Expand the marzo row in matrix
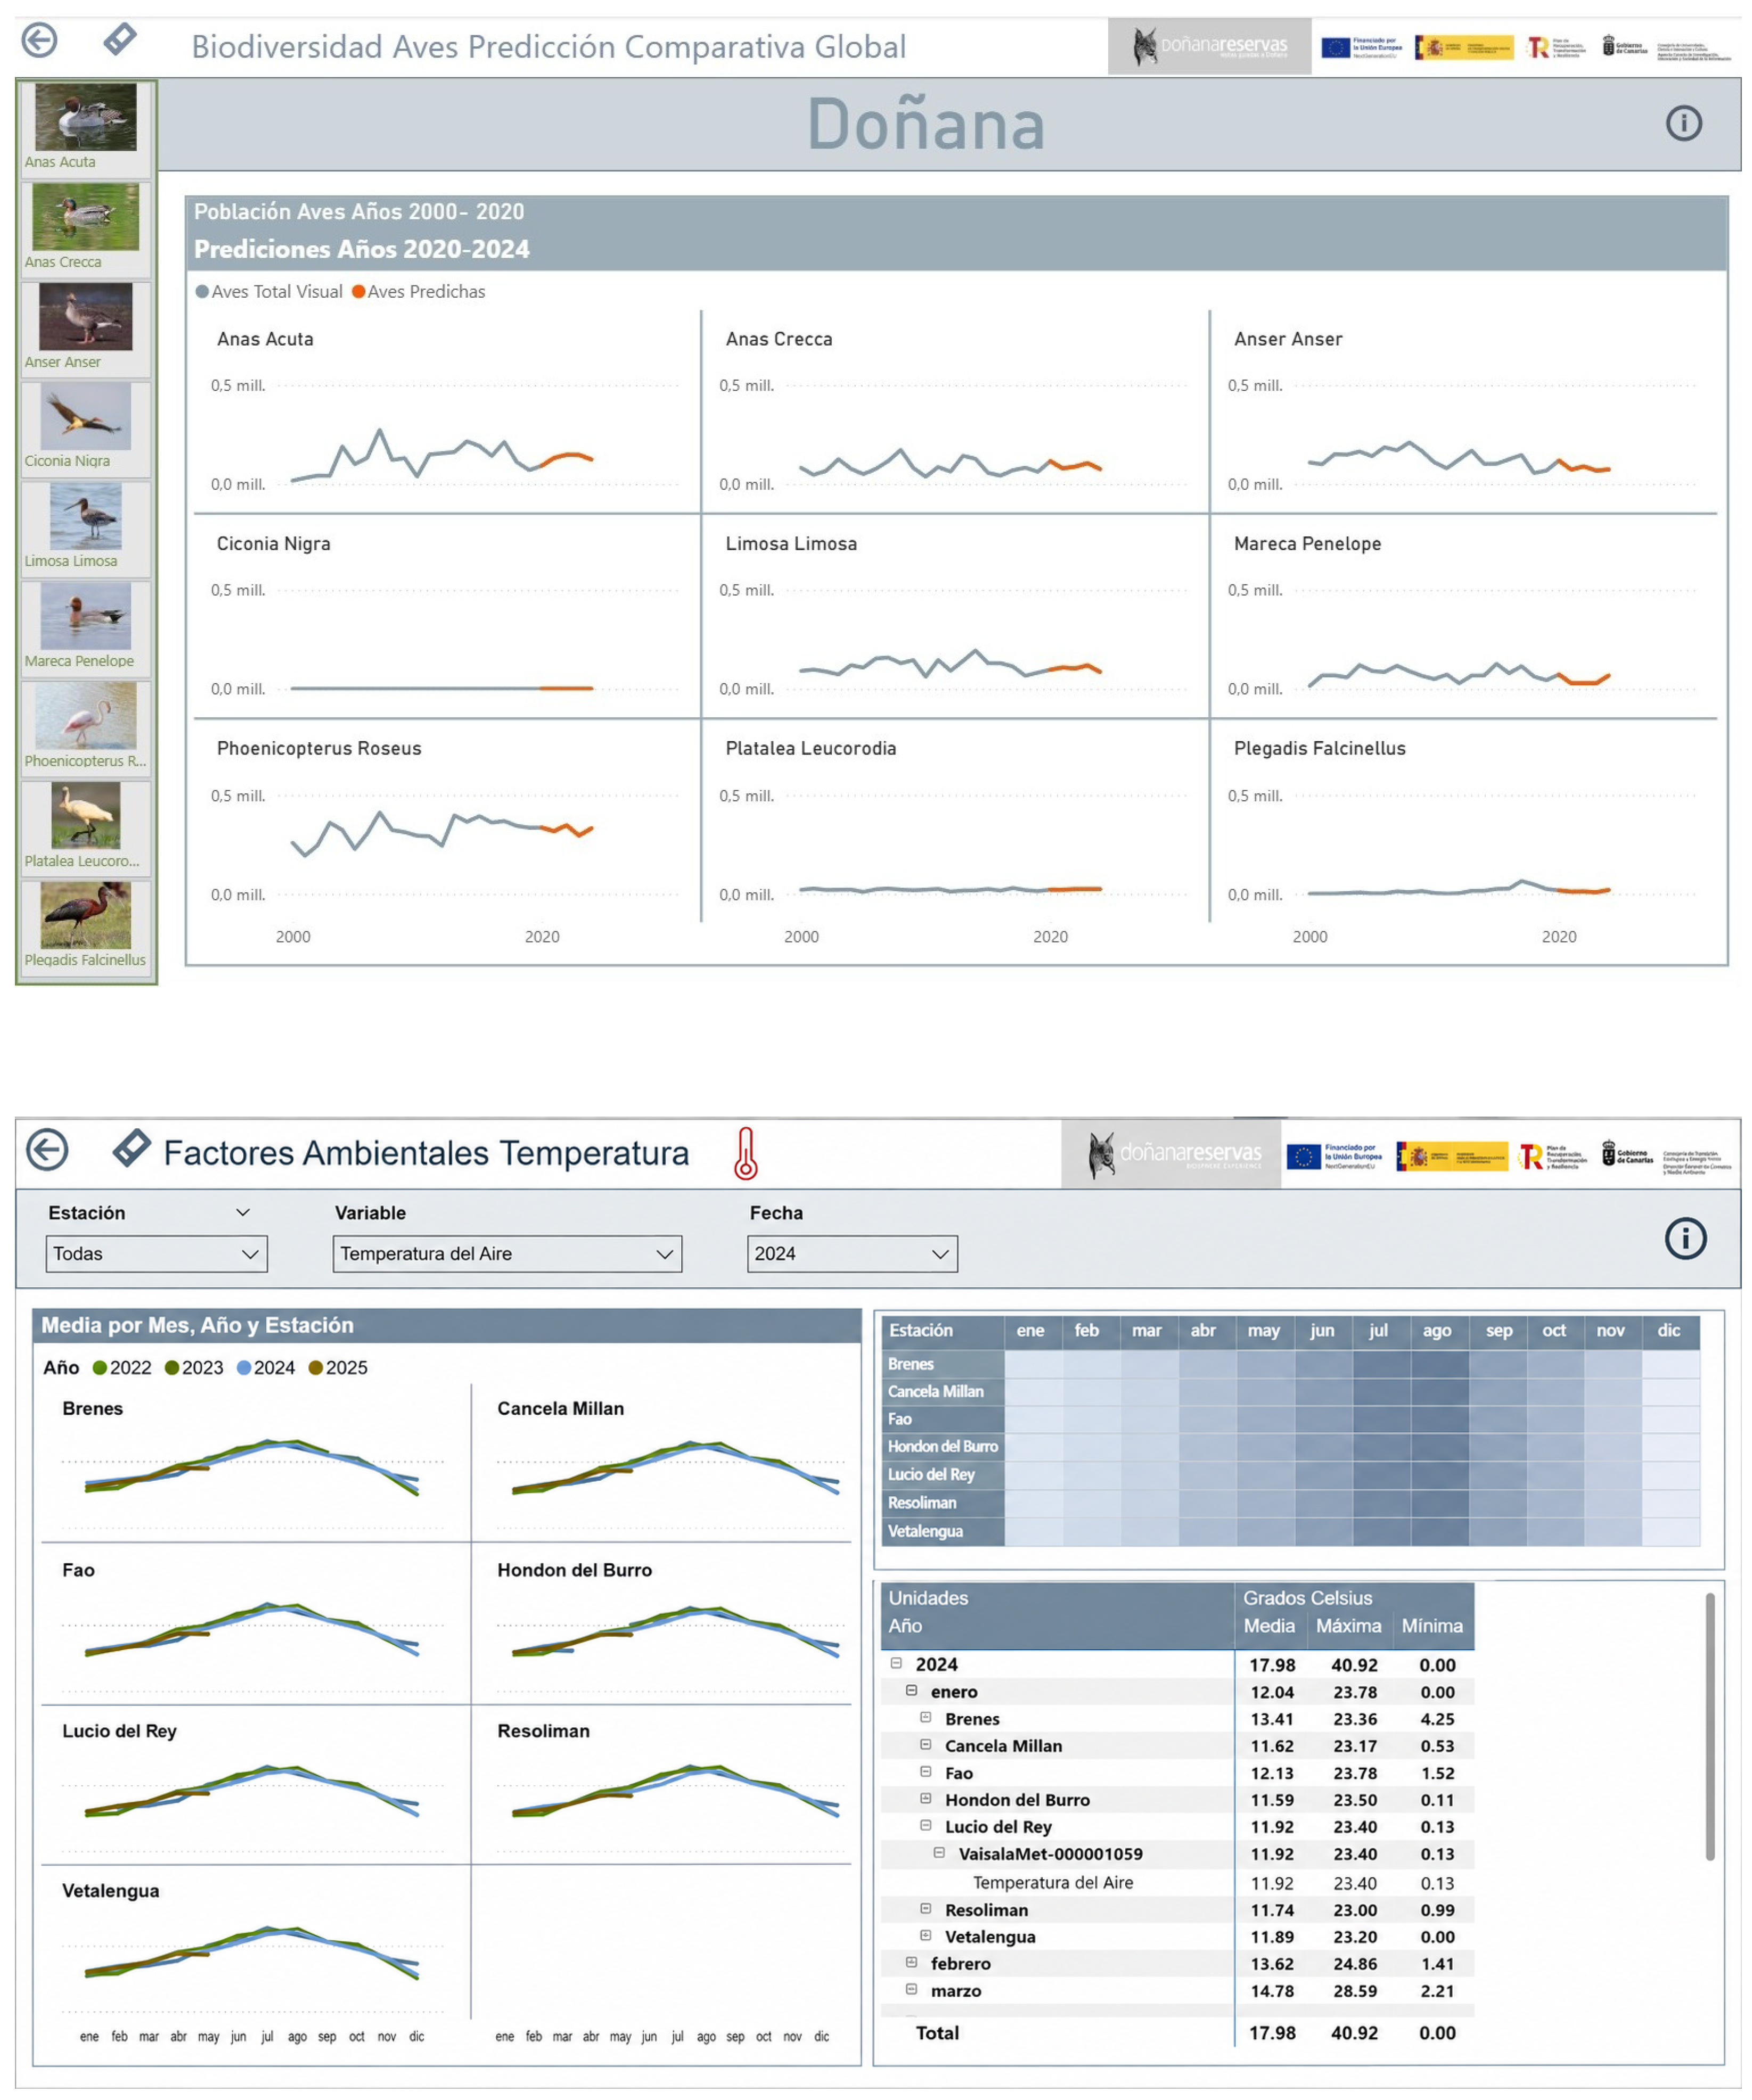The image size is (1752, 2100). pyautogui.click(x=911, y=1989)
